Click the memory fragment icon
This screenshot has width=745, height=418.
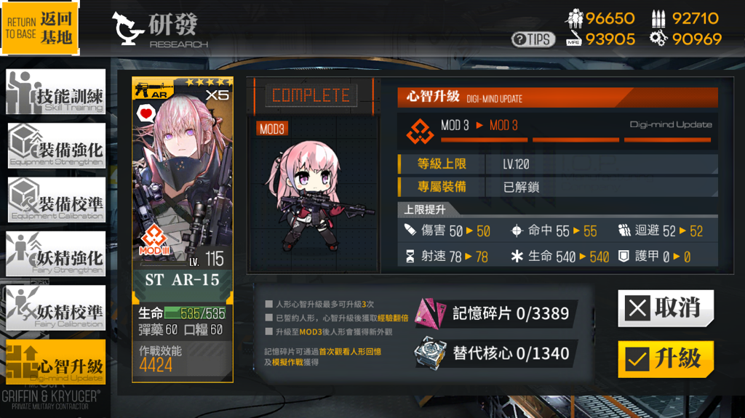click(x=431, y=313)
